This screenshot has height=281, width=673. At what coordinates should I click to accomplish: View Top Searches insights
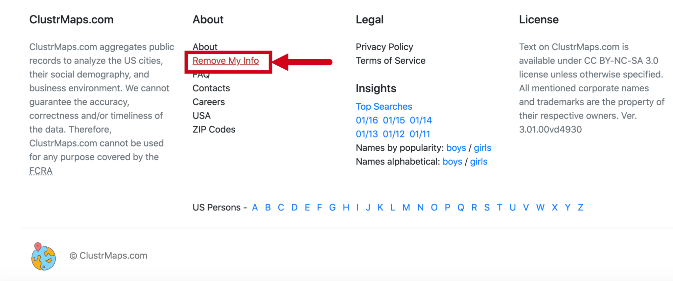pyautogui.click(x=383, y=106)
